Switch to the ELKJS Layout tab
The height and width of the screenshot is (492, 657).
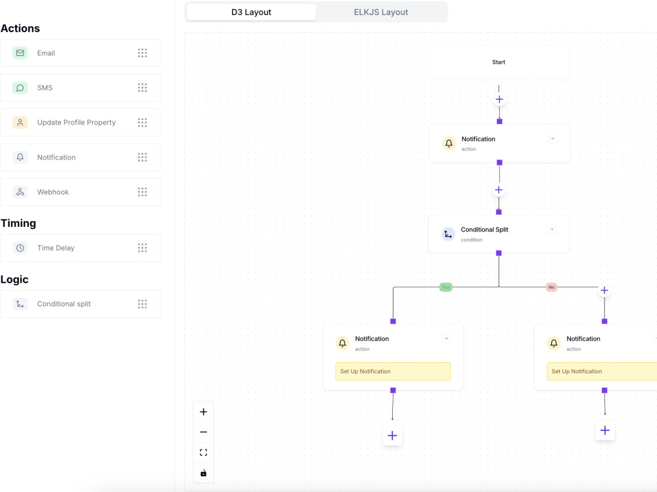click(381, 12)
